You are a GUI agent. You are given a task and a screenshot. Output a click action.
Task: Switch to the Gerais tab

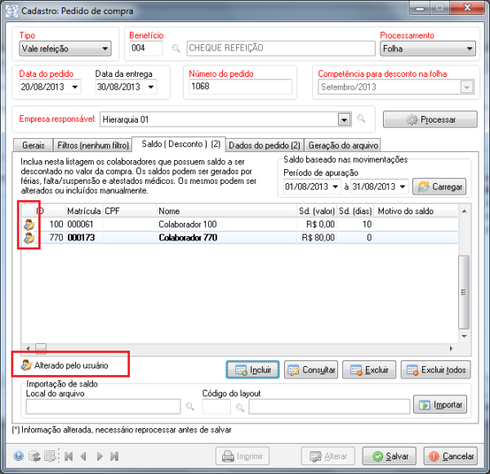(33, 145)
